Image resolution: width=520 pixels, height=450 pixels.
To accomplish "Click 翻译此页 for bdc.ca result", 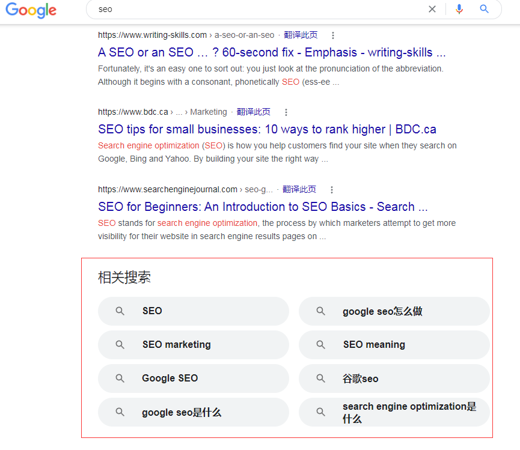I will point(254,112).
